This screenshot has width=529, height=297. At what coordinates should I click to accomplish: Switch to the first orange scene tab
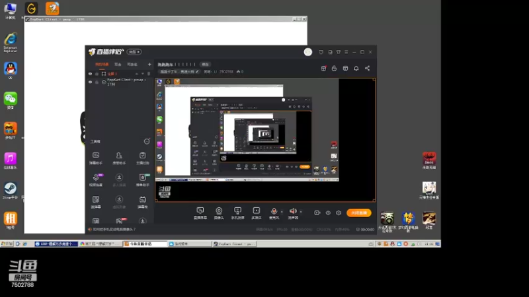(x=102, y=64)
